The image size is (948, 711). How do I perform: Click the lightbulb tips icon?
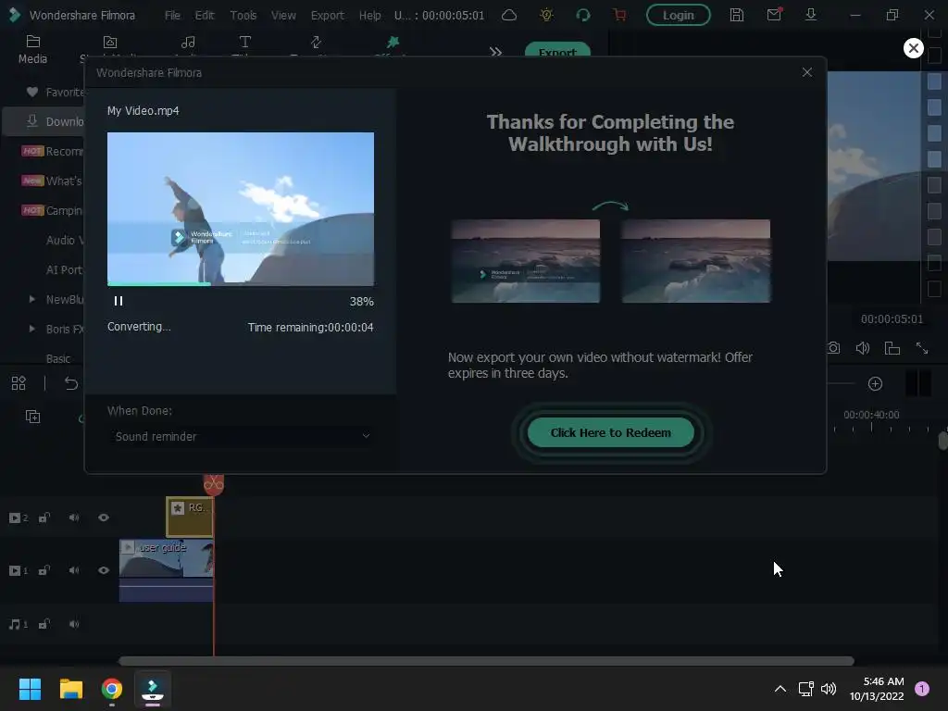coord(546,15)
